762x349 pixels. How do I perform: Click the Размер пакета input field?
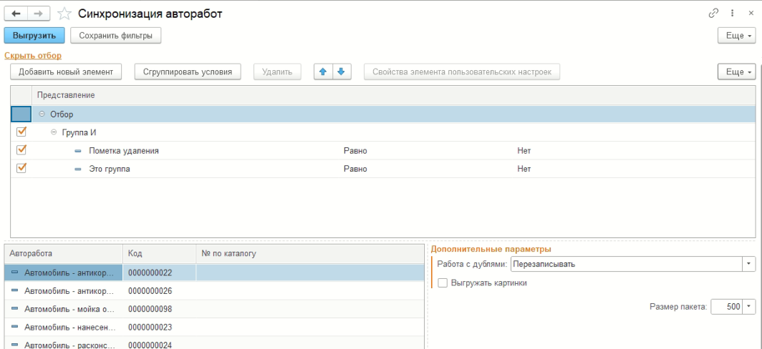(725, 307)
